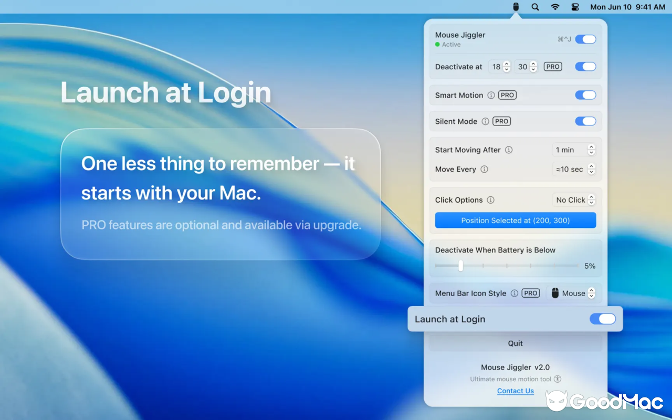672x420 pixels.
Task: Click the date and time in the menu bar
Action: click(627, 7)
